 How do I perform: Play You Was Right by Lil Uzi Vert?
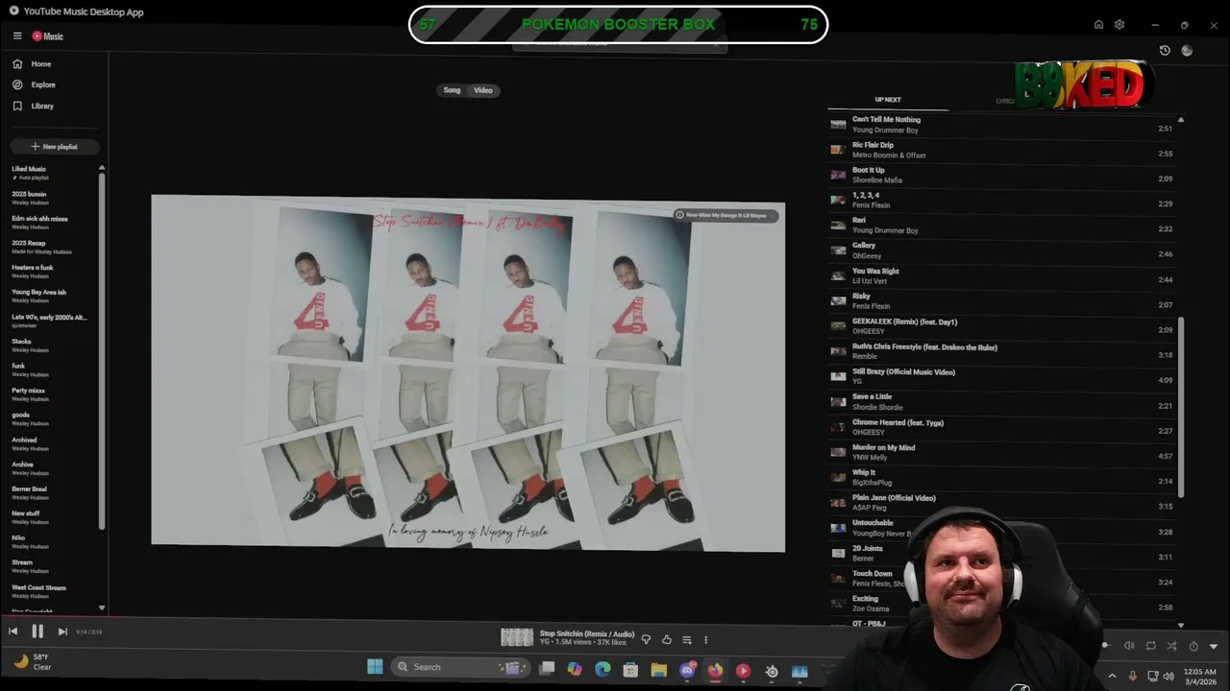[1000, 275]
